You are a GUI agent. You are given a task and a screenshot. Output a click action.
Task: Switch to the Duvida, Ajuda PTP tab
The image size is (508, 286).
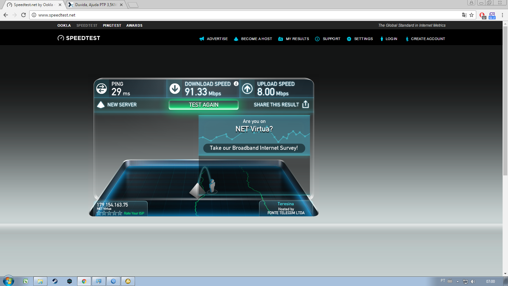point(96,5)
